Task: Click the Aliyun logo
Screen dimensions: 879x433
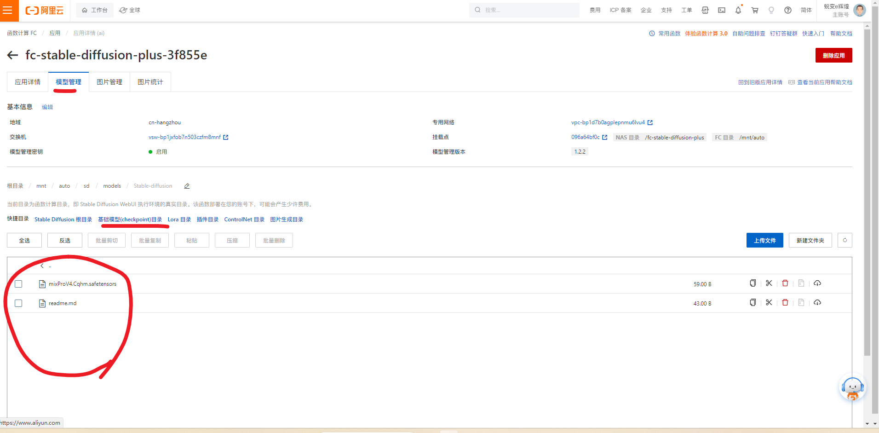Action: coord(45,11)
